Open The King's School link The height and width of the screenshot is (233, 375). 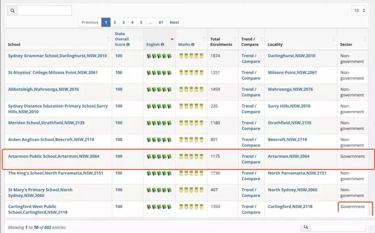click(x=56, y=173)
